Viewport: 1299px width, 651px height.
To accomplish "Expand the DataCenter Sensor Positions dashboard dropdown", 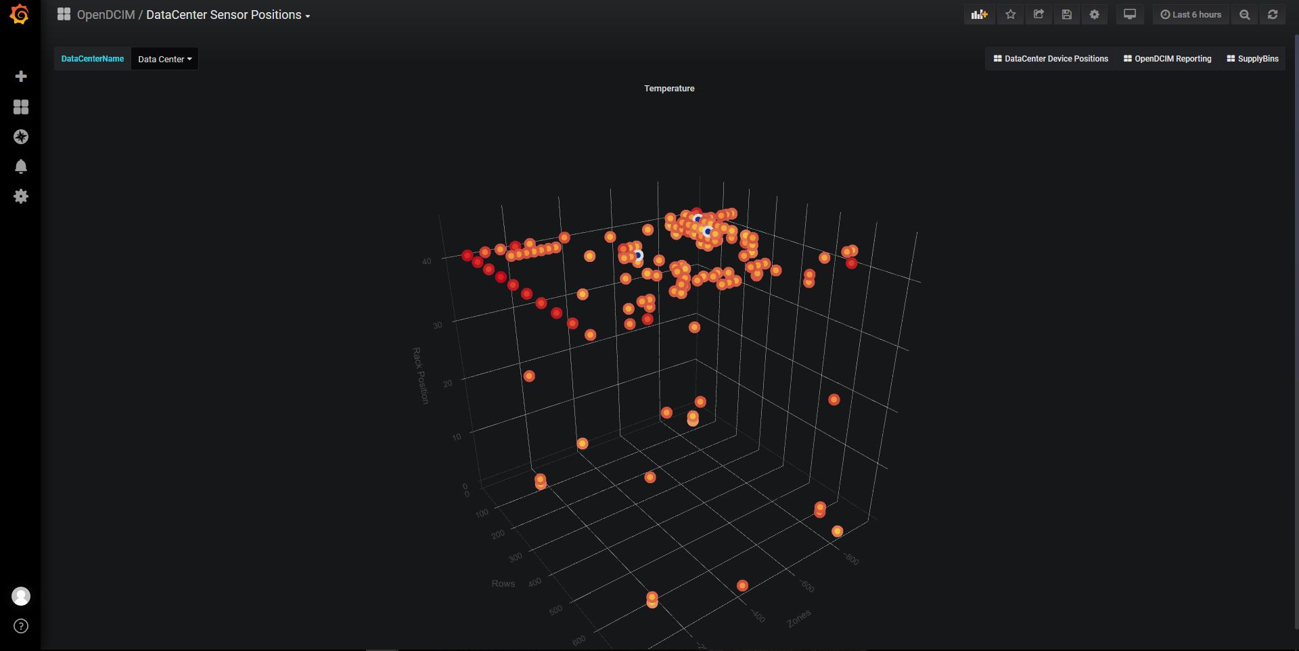I will tap(228, 15).
